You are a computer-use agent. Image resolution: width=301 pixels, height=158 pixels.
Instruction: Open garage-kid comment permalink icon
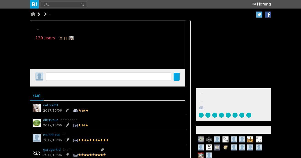67,155
